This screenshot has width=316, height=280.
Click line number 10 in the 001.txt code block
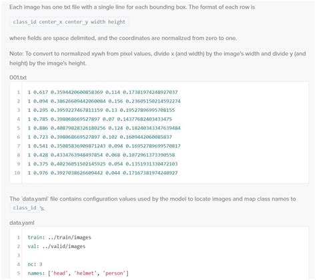[x=17, y=173]
